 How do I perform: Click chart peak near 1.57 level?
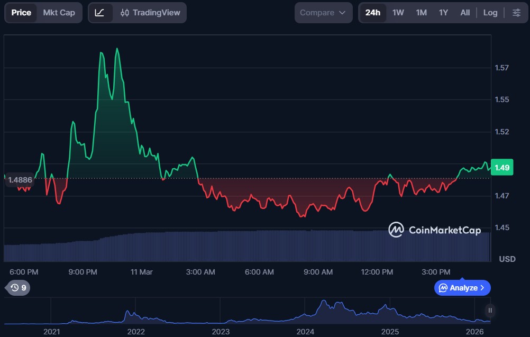coord(117,49)
